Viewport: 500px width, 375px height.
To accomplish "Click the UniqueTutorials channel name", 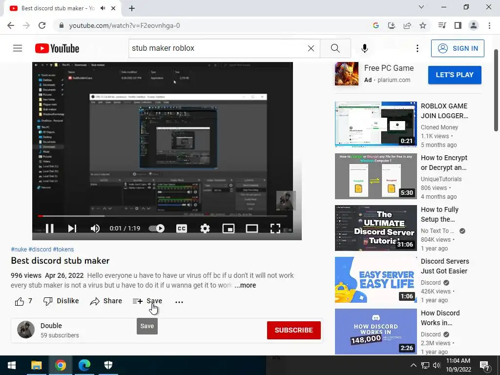I will 441,179.
